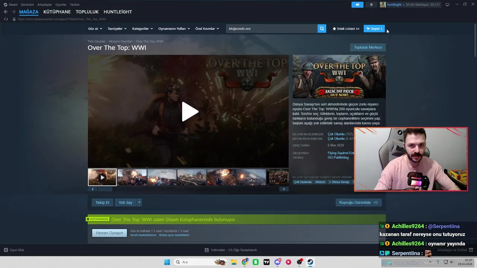Select the 1. Dünya Savaşı tag
477x268 pixels.
click(339, 182)
